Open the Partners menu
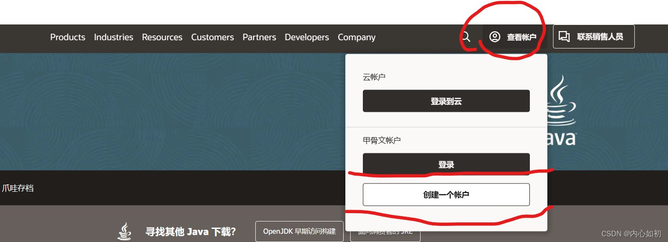 pyautogui.click(x=259, y=37)
